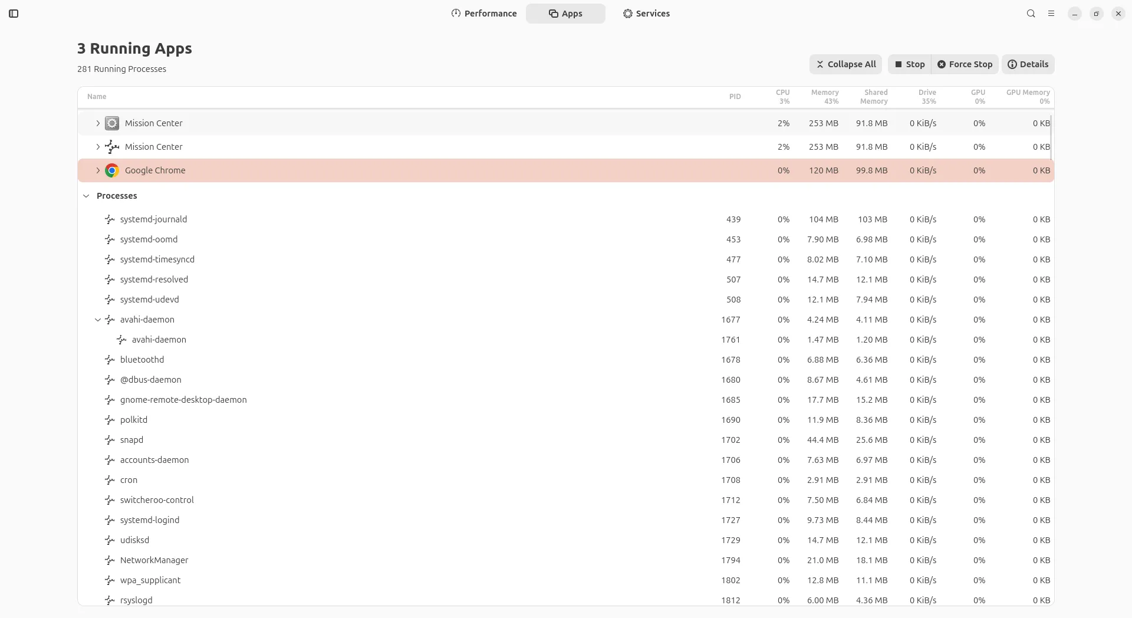Viewport: 1132px width, 618px height.
Task: Click the process icon beside systemd-logind
Action: pos(110,520)
